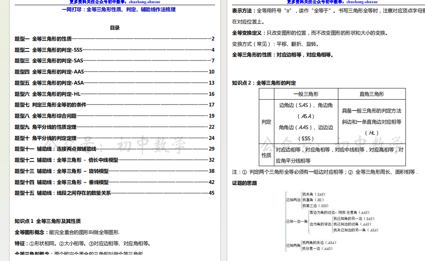425x261 pixels.
Task: Click 找夹已知边的另一角（ASA） in the diagram
Action: tap(356, 230)
